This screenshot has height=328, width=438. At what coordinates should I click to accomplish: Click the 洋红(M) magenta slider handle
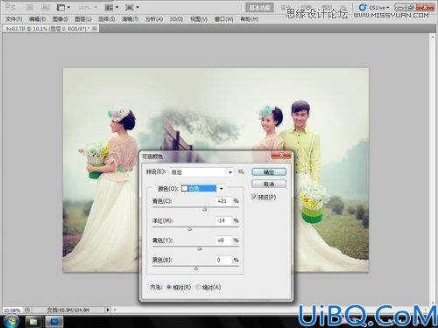pos(189,229)
